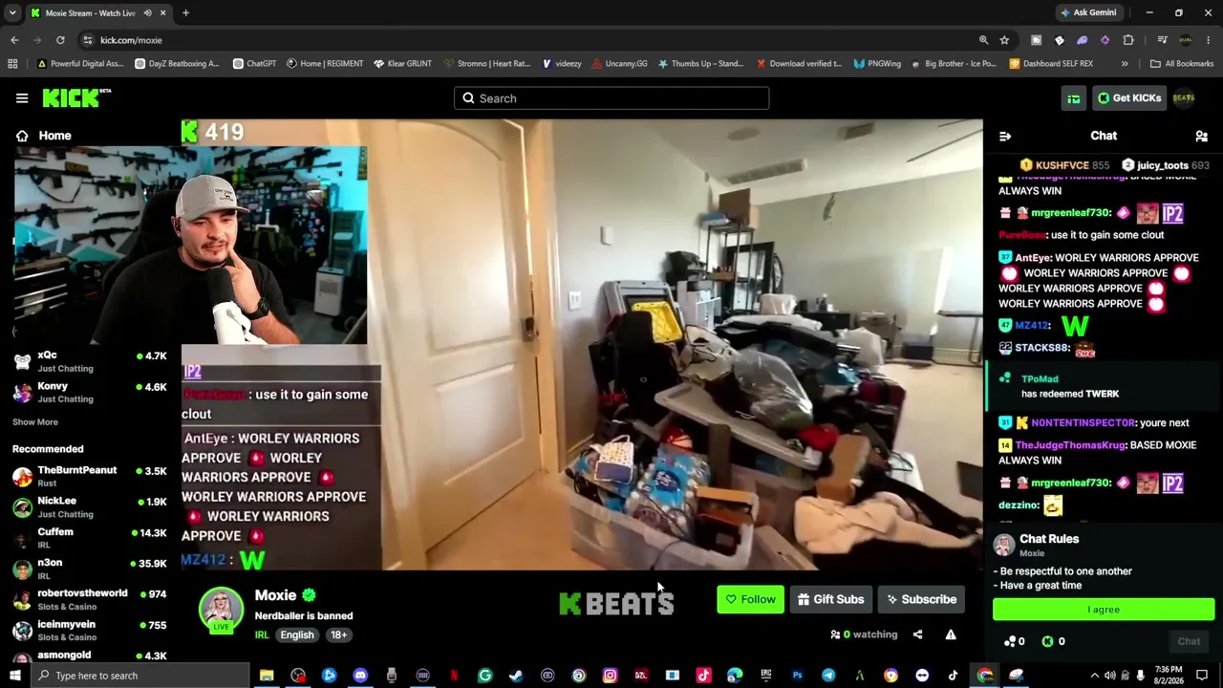Open Moxie's channel avatar
Viewport: 1223px width, 688px height.
221,609
